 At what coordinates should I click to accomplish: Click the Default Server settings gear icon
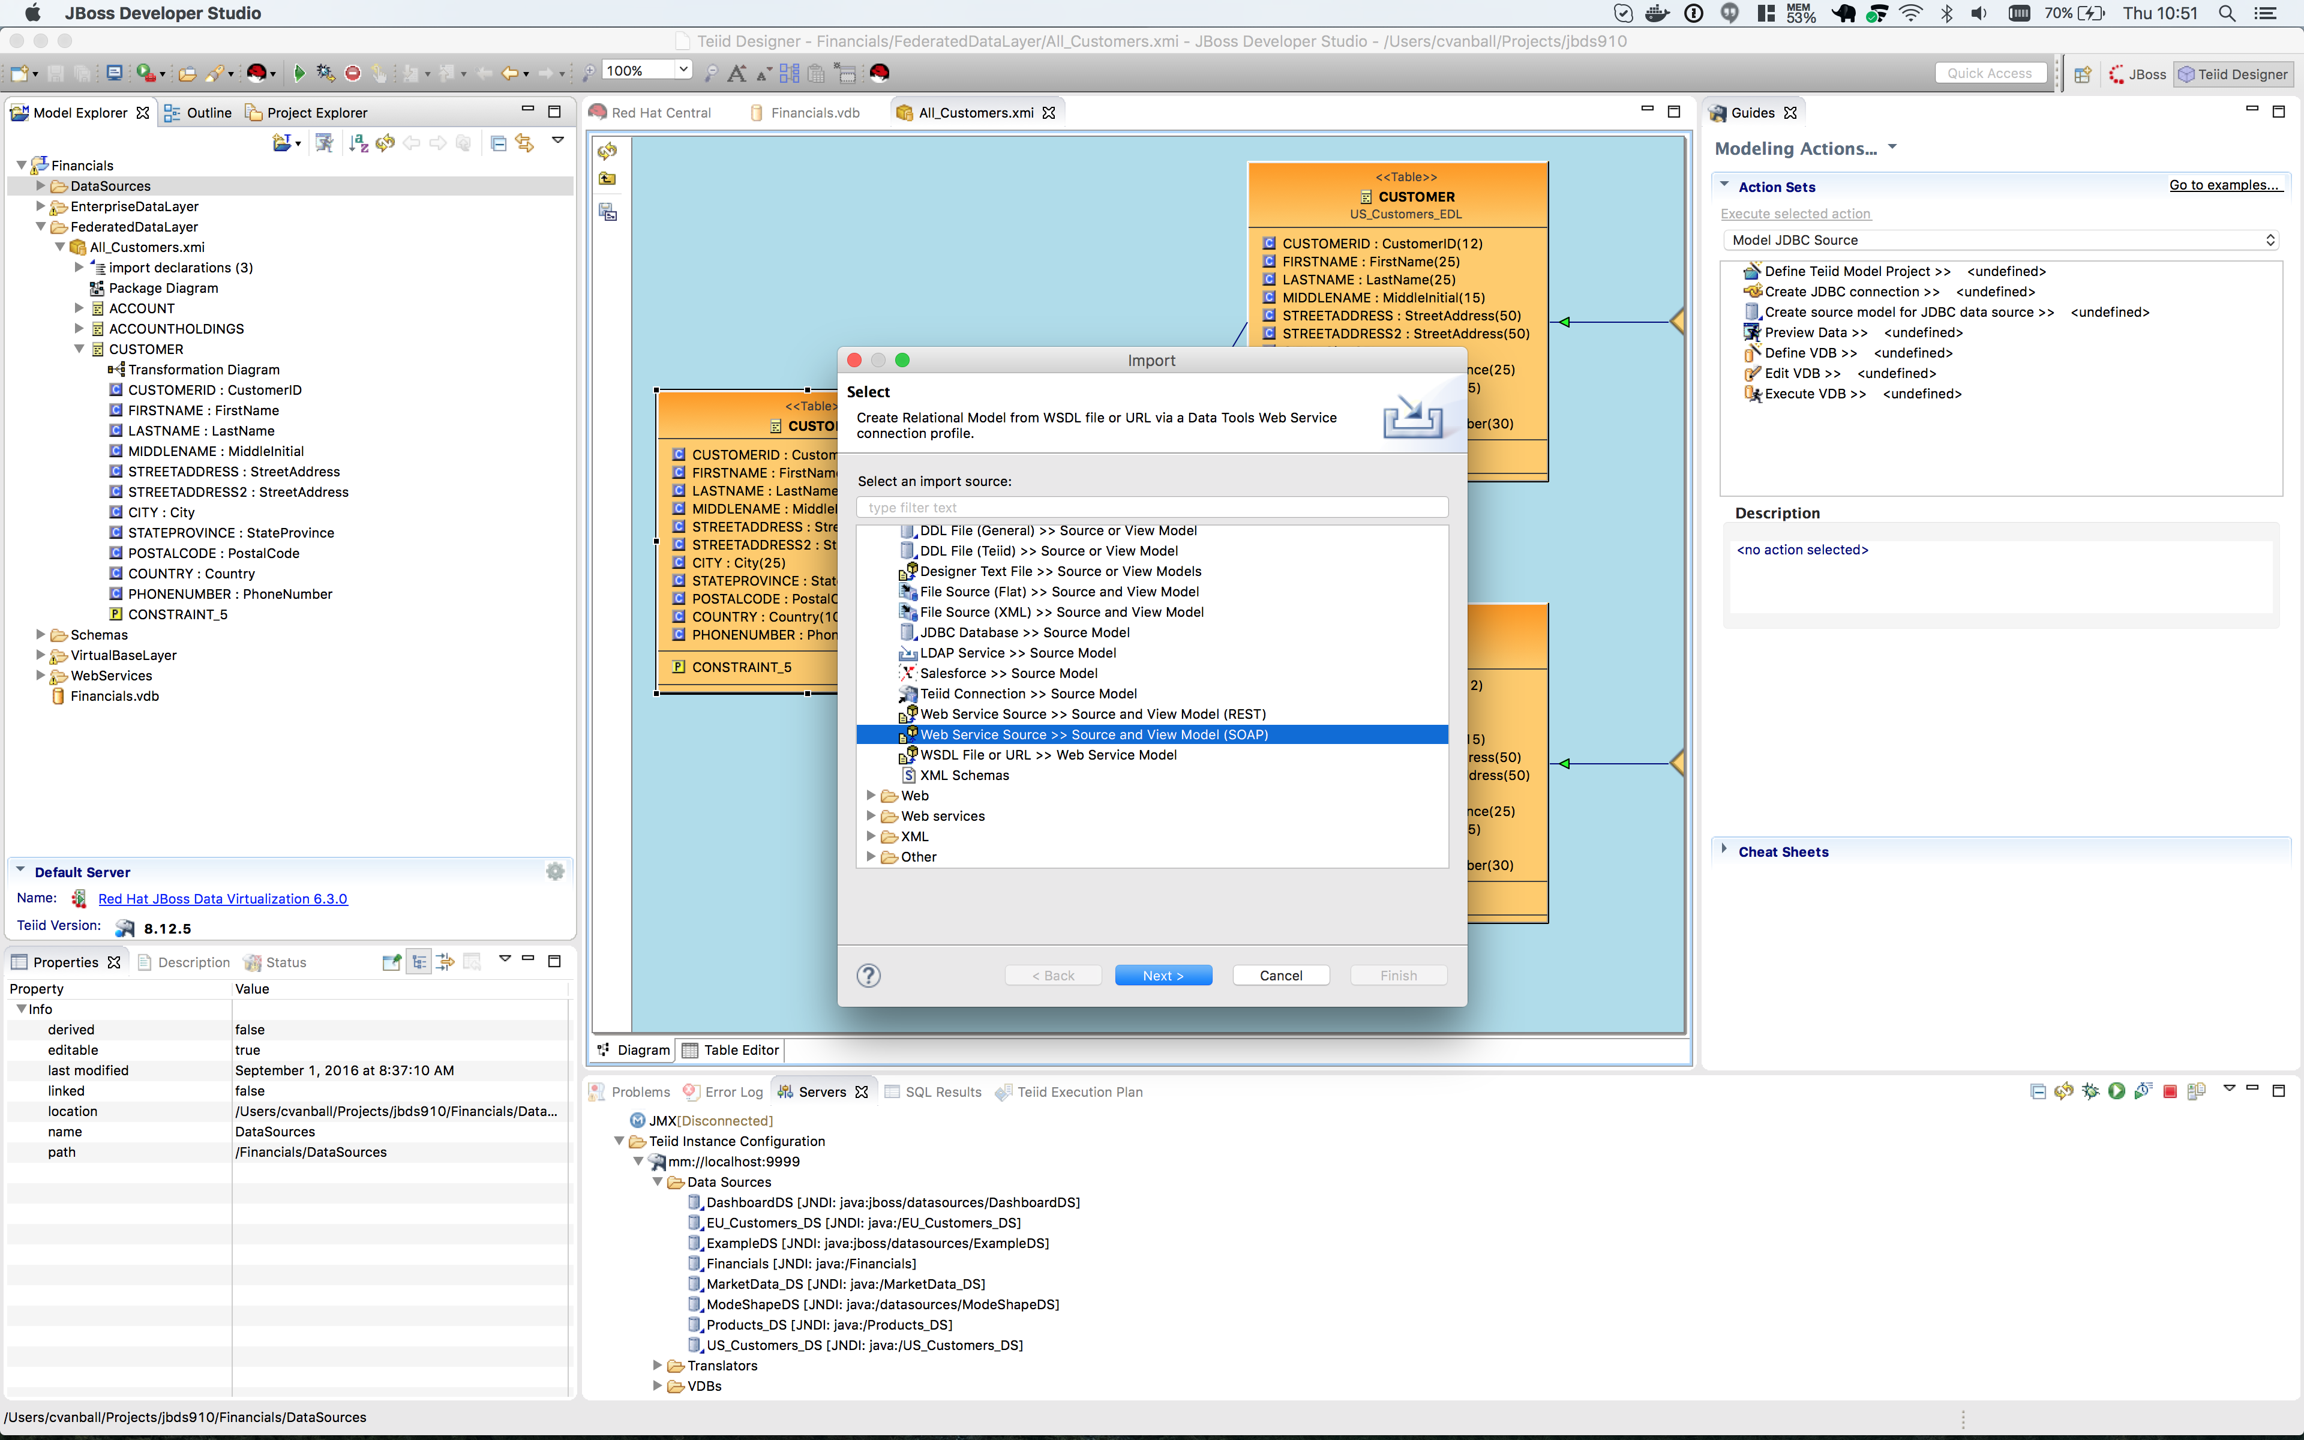555,871
